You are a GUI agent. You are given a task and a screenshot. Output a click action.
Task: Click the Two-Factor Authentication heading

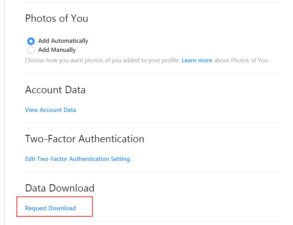click(85, 139)
